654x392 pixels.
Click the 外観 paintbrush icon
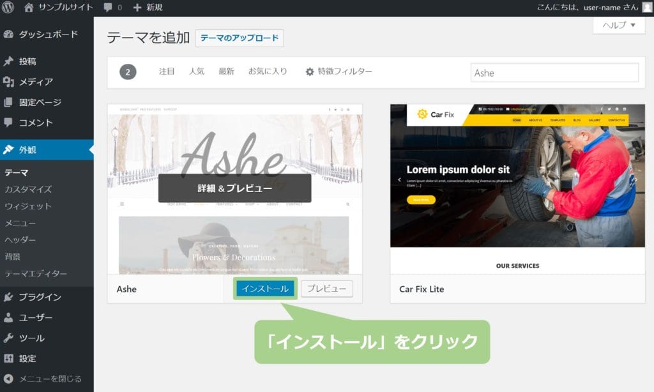(x=8, y=149)
